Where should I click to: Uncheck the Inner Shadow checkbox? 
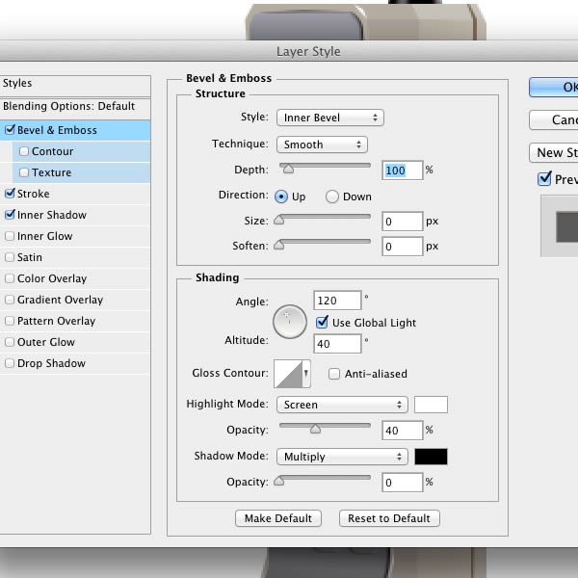point(10,215)
